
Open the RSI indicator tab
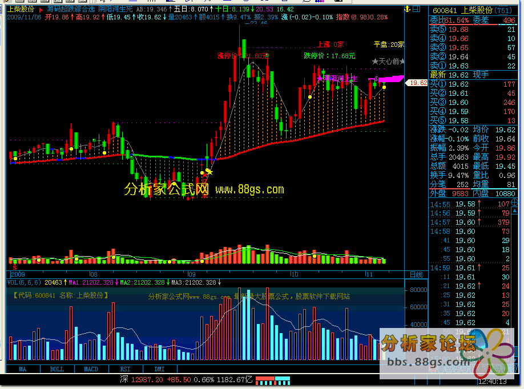coord(125,369)
